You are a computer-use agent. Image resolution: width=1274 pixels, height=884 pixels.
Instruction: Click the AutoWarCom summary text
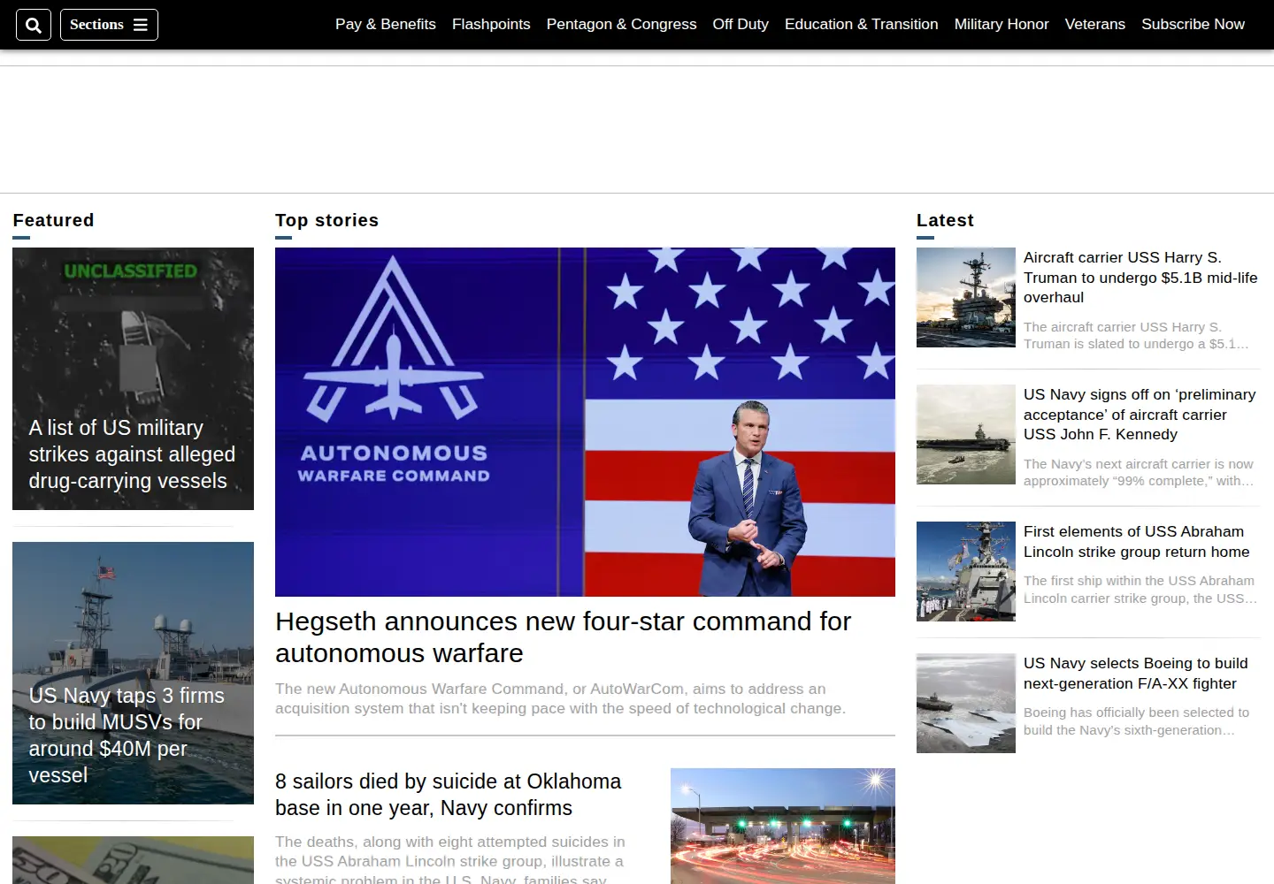pos(560,698)
